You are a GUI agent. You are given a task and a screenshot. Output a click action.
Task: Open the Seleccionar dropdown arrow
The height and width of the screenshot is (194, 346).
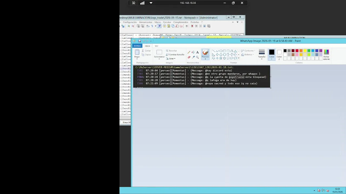159,59
